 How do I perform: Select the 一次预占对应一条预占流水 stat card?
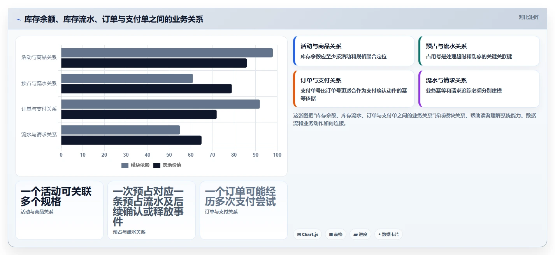[x=151, y=210]
